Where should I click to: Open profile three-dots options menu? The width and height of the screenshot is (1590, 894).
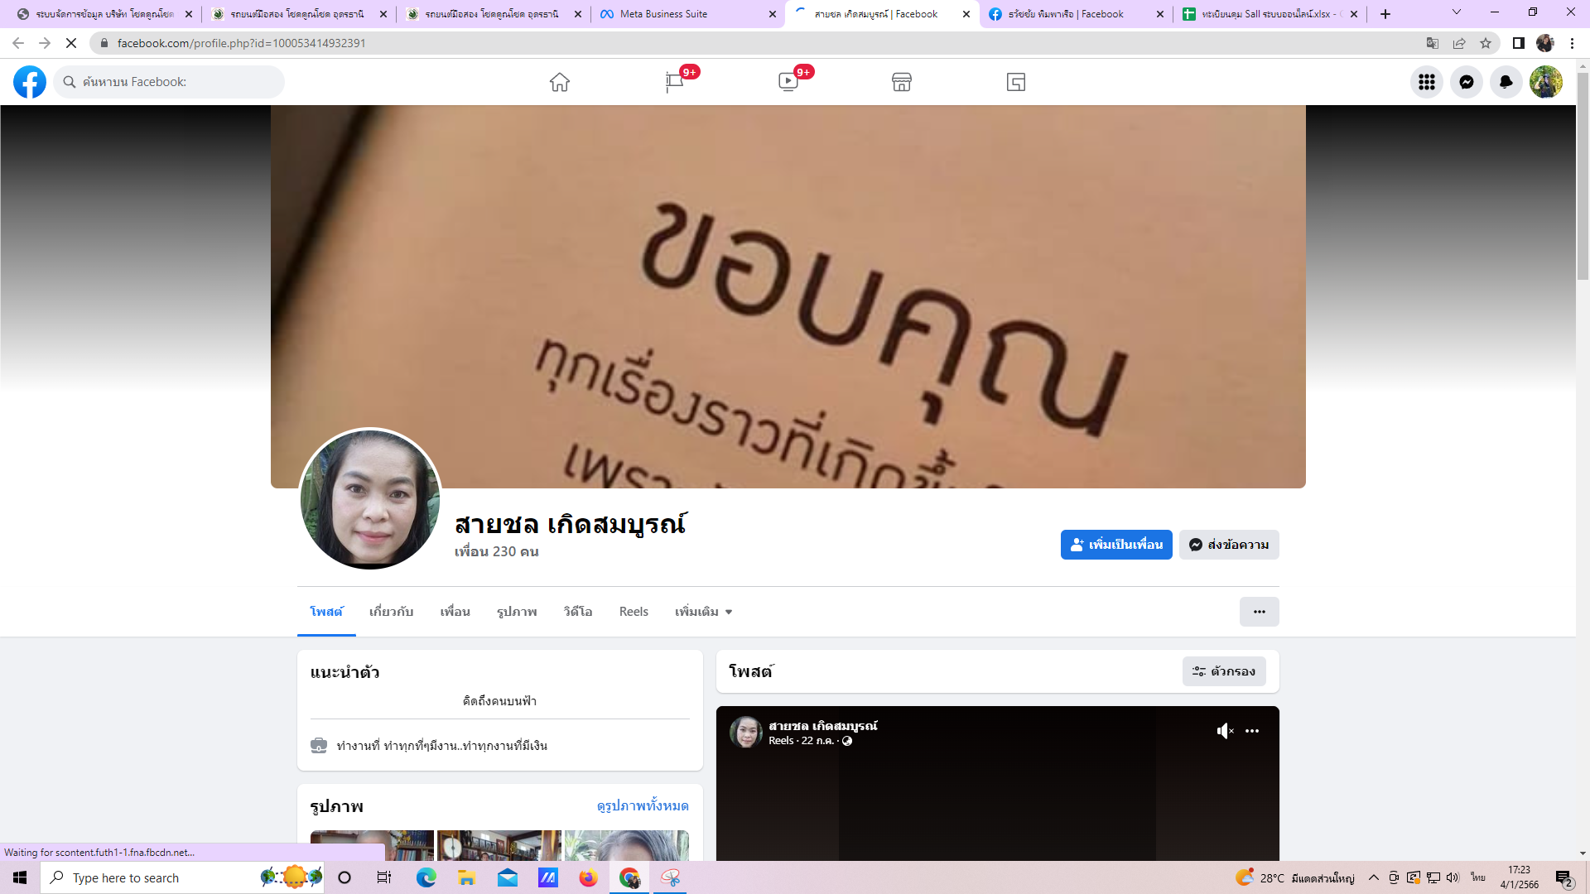tap(1259, 612)
